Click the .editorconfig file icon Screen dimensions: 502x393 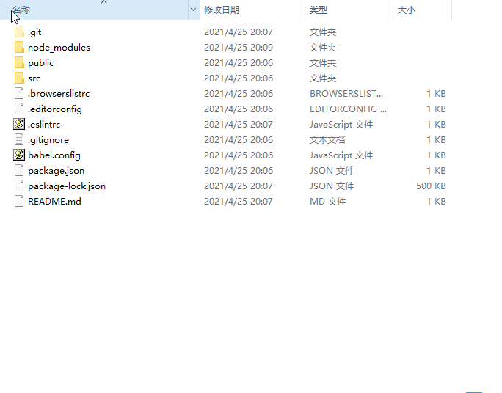pyautogui.click(x=19, y=109)
